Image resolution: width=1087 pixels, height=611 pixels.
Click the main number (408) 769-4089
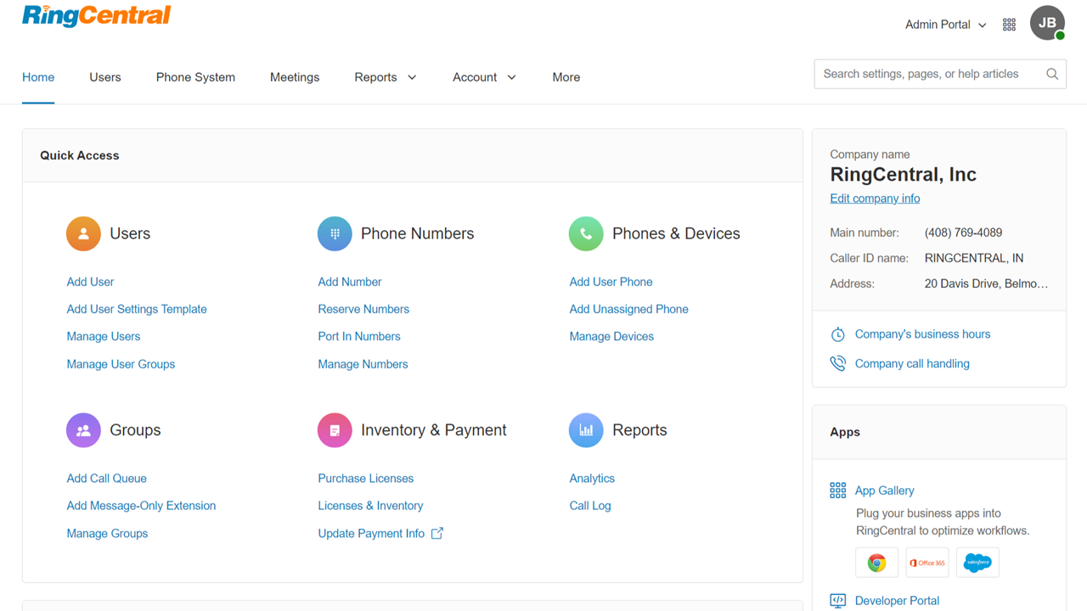pyautogui.click(x=963, y=233)
